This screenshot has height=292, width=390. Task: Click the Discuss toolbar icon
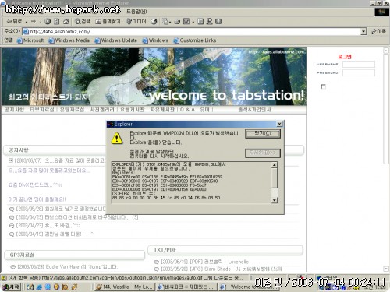click(200, 22)
